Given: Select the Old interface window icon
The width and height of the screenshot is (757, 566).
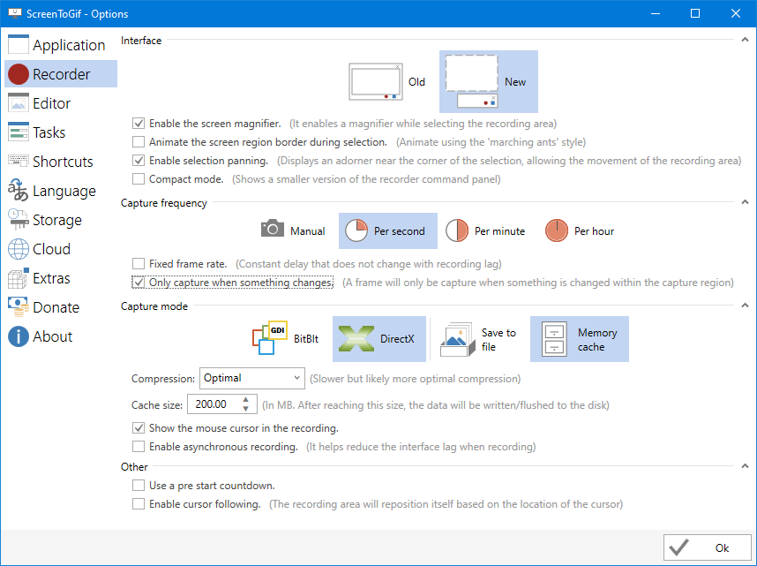Looking at the screenshot, I should (376, 82).
